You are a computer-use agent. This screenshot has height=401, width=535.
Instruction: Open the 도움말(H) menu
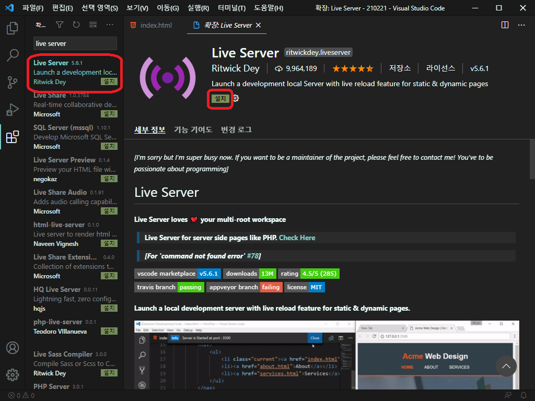[269, 8]
